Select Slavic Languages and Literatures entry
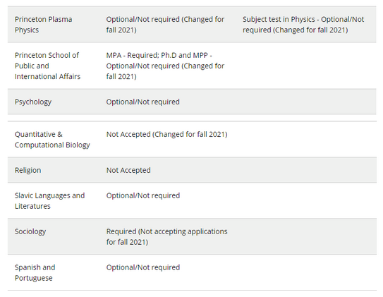The width and height of the screenshot is (383, 297). 49,200
